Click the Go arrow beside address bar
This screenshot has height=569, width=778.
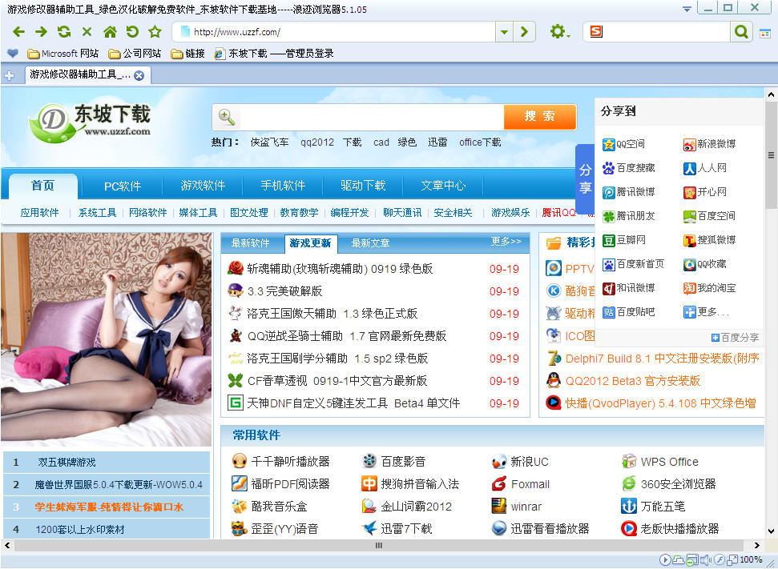coord(525,32)
